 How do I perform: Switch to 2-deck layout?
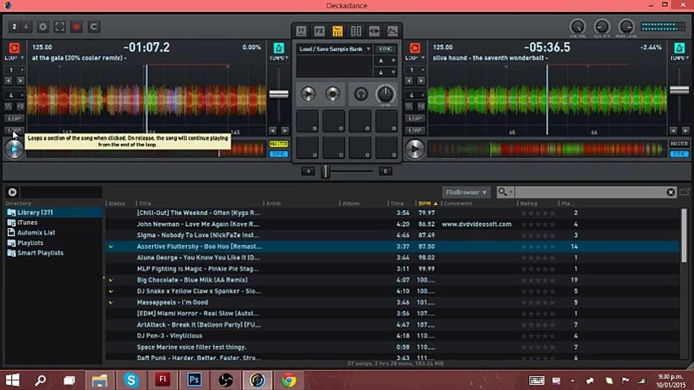point(14,27)
